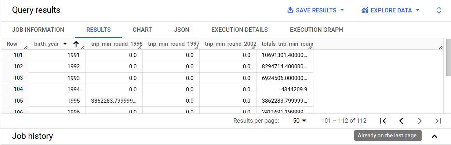Click the trip_min_round_2002 column header
The width and height of the screenshot is (451, 145).
(230, 44)
